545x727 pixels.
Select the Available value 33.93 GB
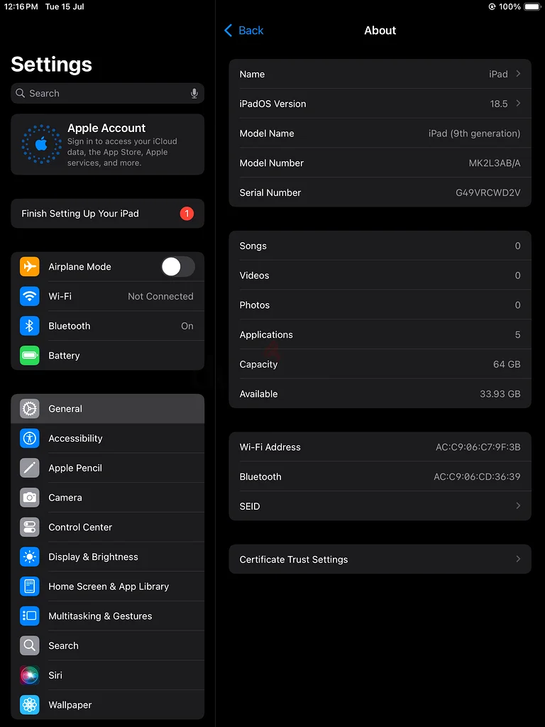pos(500,393)
